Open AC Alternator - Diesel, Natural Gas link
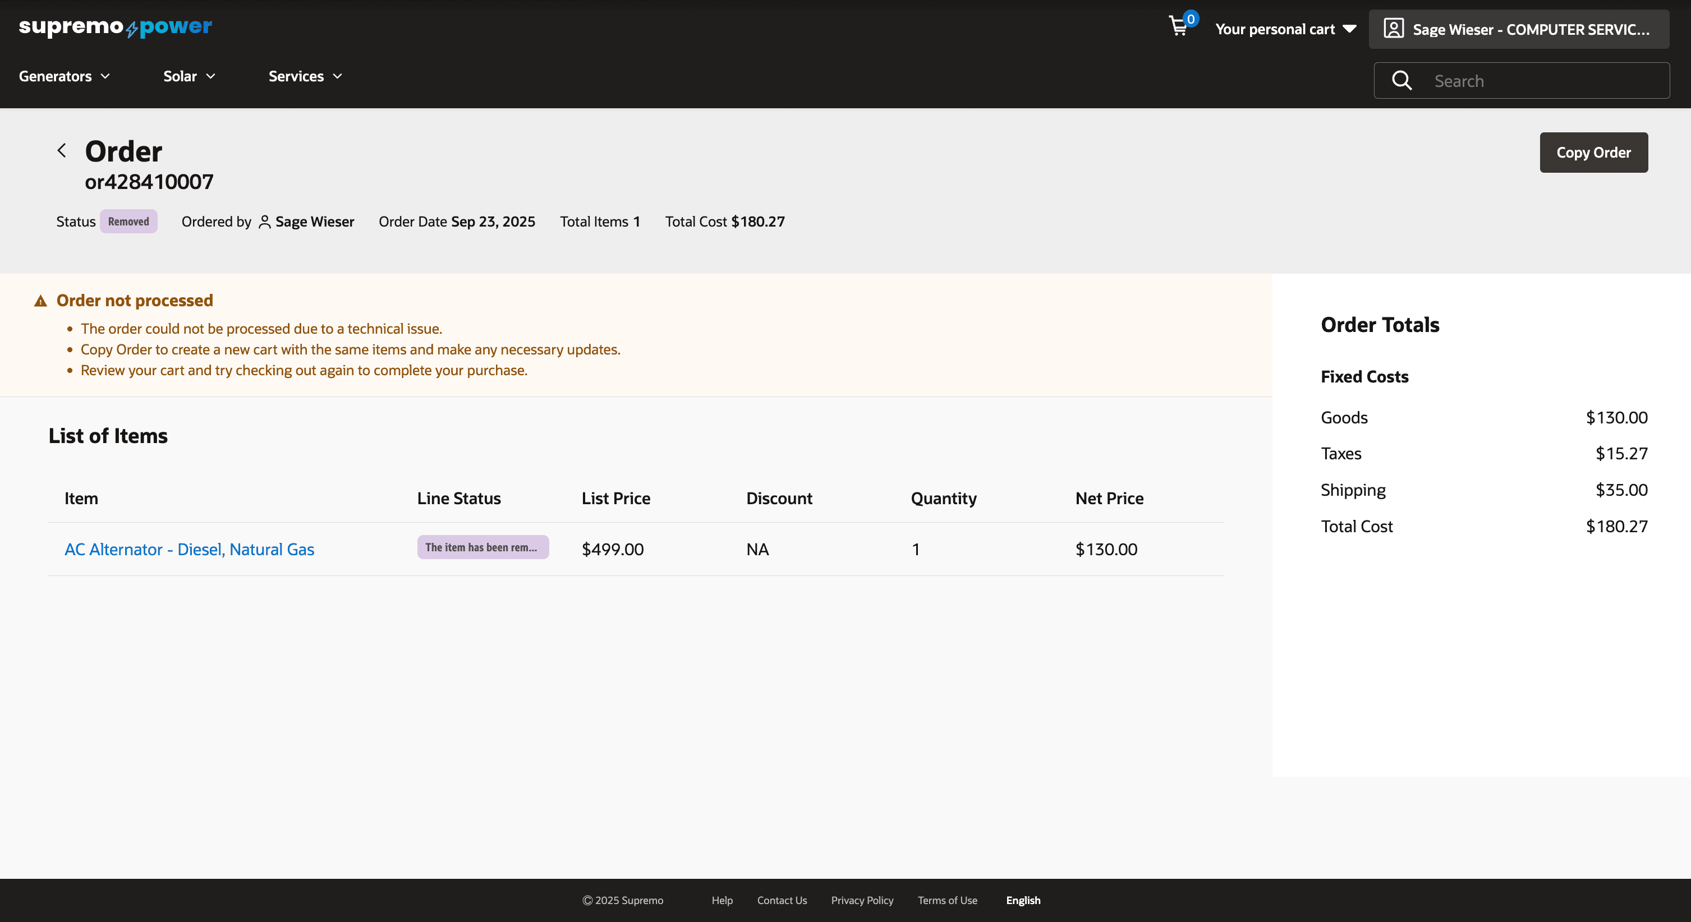Viewport: 1691px width, 922px height. point(189,549)
